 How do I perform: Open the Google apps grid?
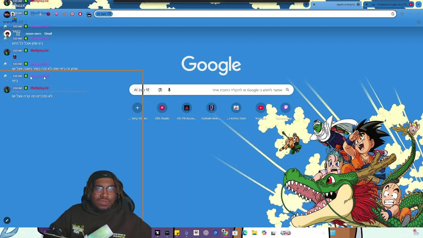pyautogui.click(x=18, y=34)
